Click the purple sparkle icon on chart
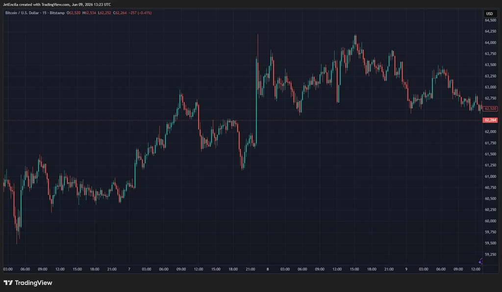Image resolution: width=502 pixels, height=292 pixels. point(480,261)
